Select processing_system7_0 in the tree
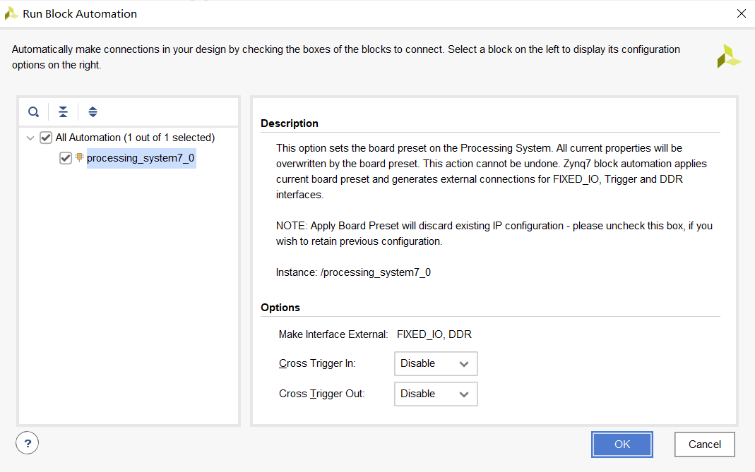The height and width of the screenshot is (472, 755). click(x=140, y=158)
